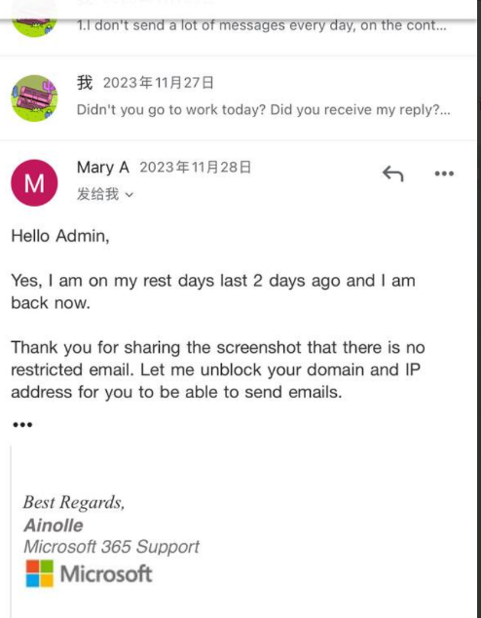
Task: Click Mary A's pink M avatar
Action: [x=34, y=183]
